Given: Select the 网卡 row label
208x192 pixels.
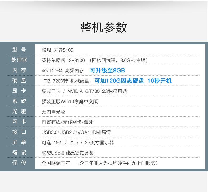Looking at the screenshot, I should (19, 122).
